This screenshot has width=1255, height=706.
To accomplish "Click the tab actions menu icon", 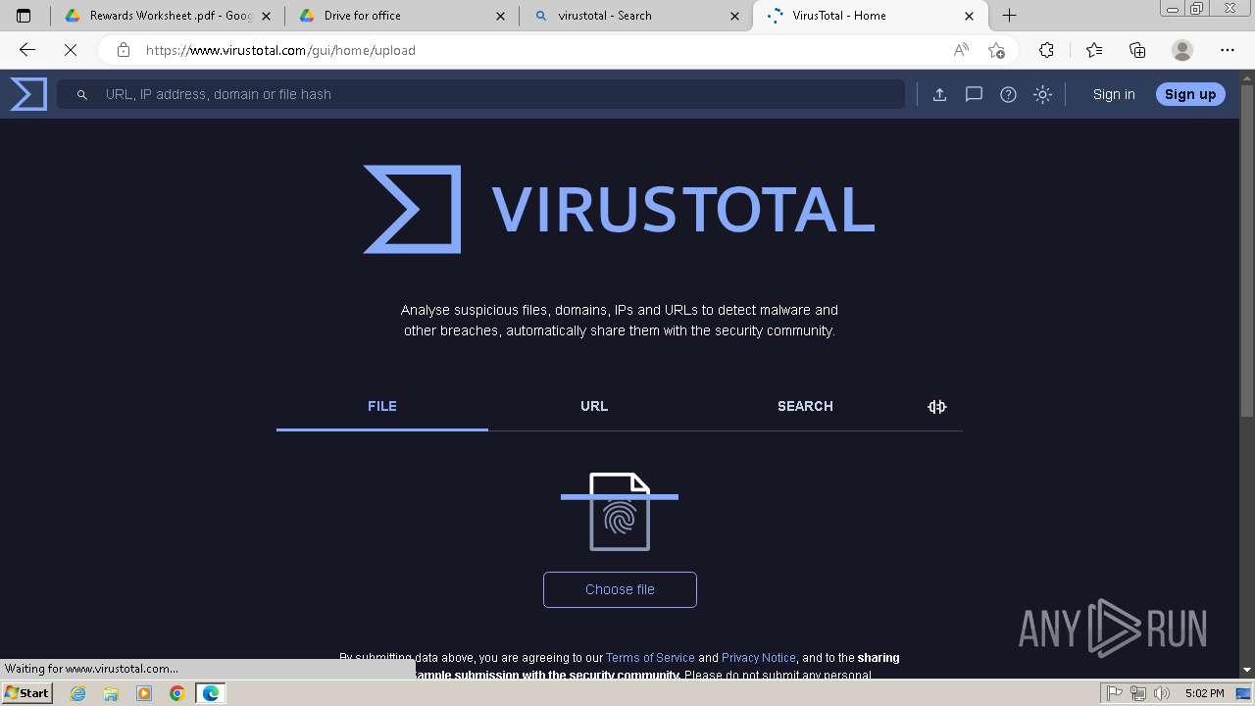I will [24, 16].
